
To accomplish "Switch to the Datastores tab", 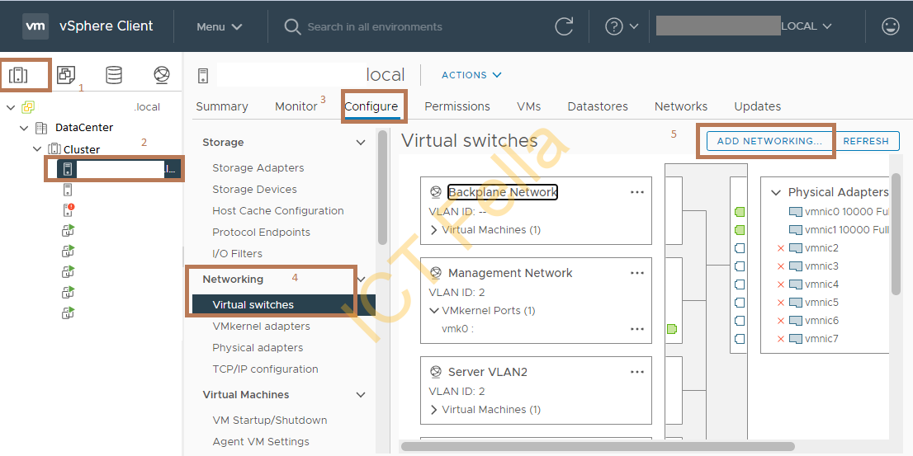I will 598,106.
